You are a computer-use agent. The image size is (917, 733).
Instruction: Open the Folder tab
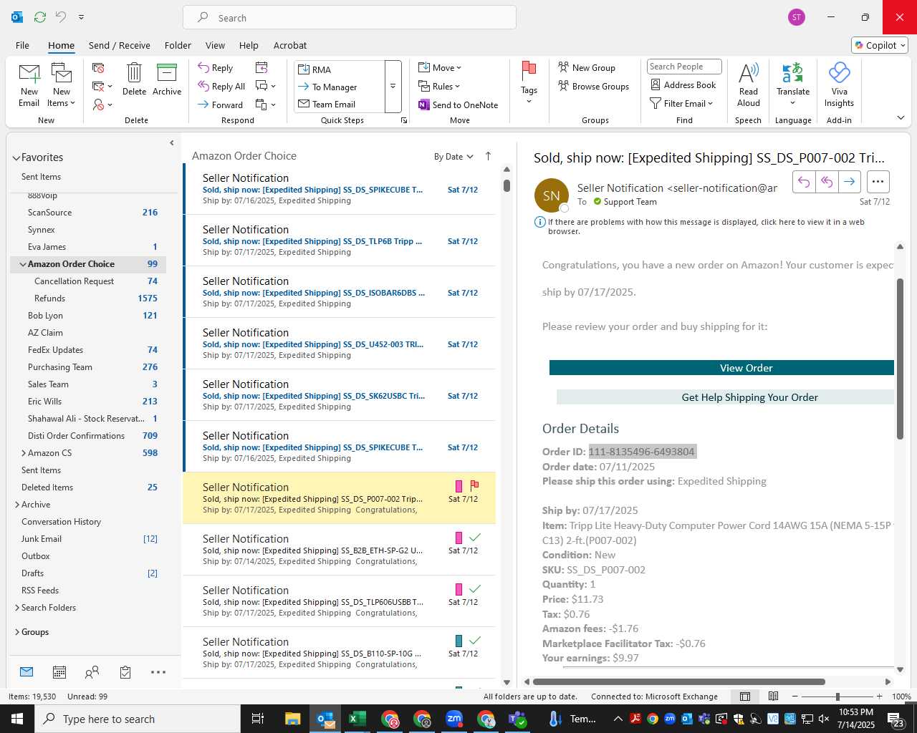(178, 45)
